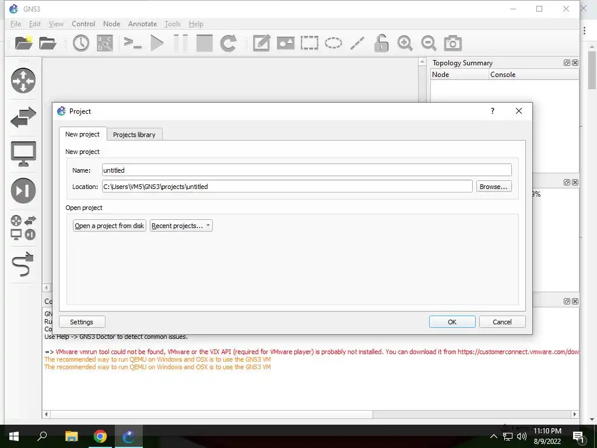The image size is (597, 448).
Task: Close the console dock panel at right
Action: (575, 302)
